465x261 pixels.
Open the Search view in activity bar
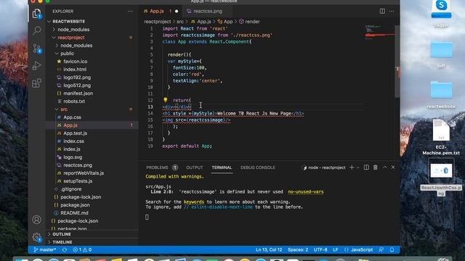[37, 30]
